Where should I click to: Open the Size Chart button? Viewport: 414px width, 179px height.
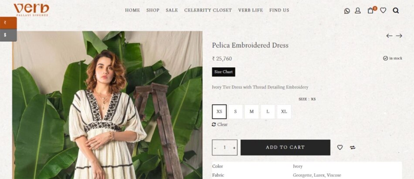click(224, 72)
